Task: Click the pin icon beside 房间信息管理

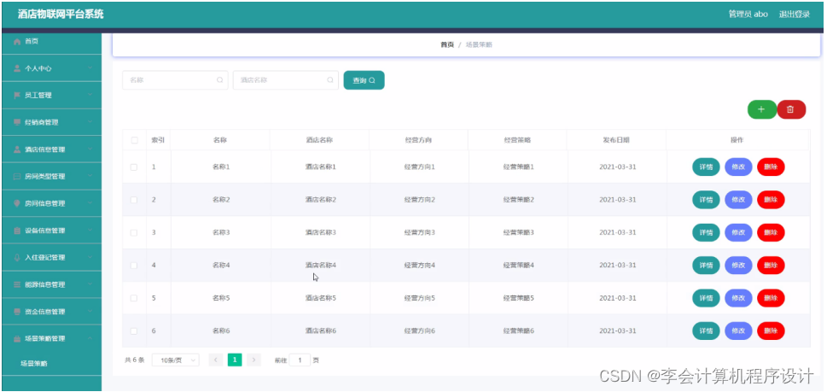Action: [17, 203]
